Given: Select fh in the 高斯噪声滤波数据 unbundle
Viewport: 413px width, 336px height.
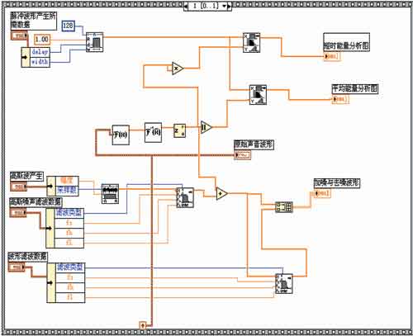Looking at the screenshot, I should (69, 233).
